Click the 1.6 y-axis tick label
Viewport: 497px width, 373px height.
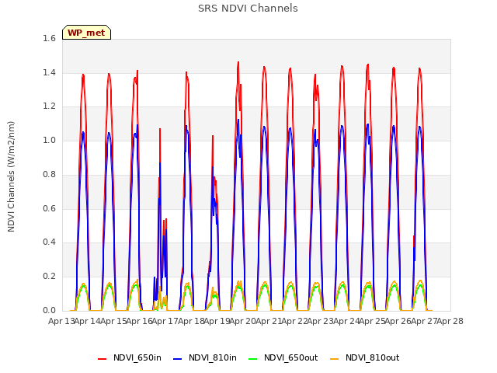[x=49, y=39]
